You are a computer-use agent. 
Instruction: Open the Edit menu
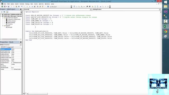point(8,4)
